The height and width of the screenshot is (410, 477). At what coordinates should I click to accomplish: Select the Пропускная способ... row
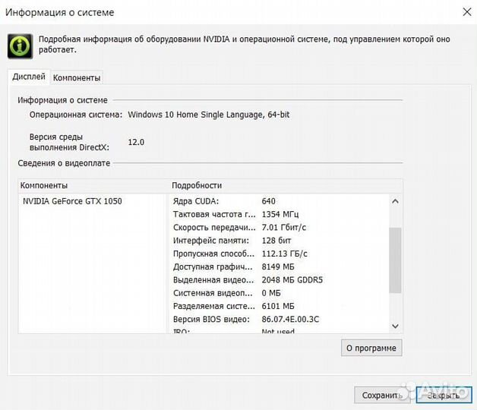[280, 254]
